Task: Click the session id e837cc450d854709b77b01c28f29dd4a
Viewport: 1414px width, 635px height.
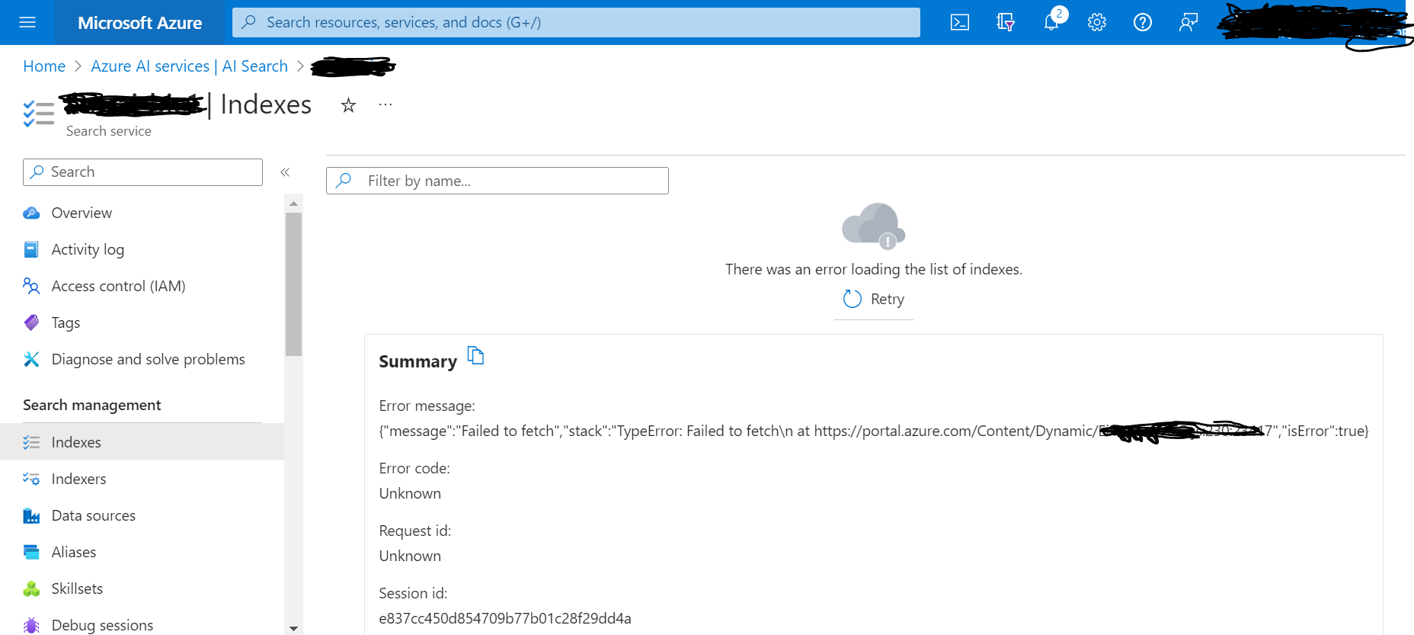Action: (505, 618)
